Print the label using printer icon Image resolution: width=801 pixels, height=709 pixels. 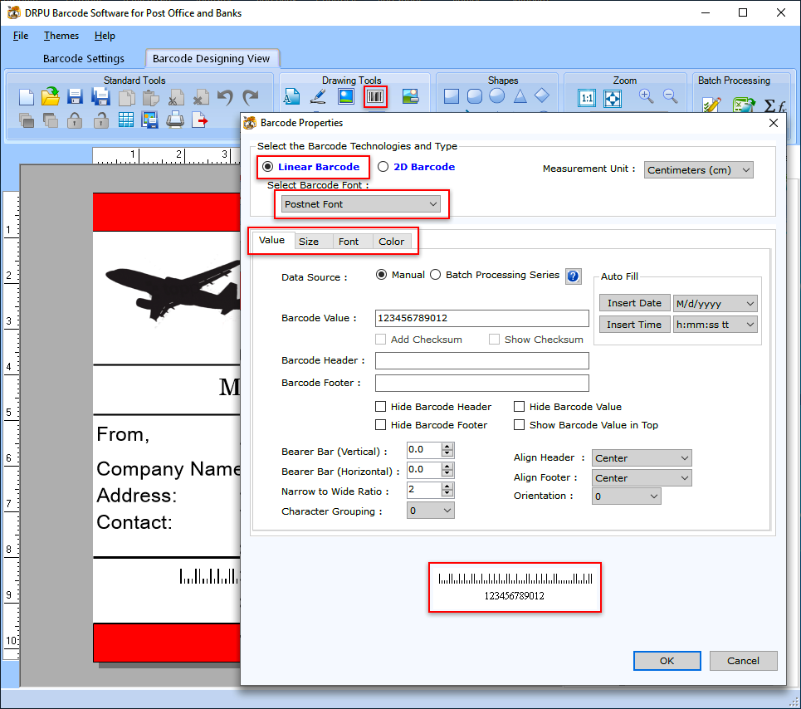click(x=175, y=120)
